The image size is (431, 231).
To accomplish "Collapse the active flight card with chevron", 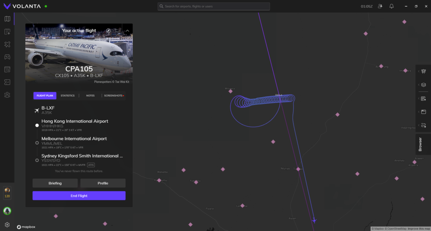I will click(x=128, y=31).
